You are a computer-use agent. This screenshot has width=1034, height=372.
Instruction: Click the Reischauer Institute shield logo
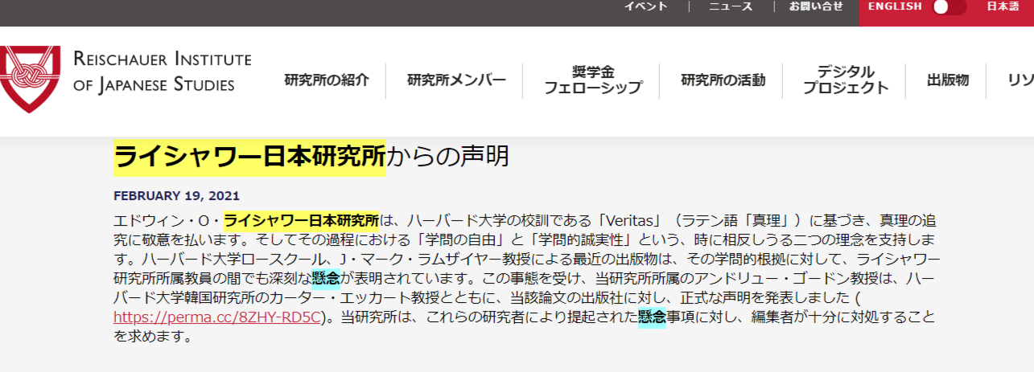pyautogui.click(x=30, y=79)
